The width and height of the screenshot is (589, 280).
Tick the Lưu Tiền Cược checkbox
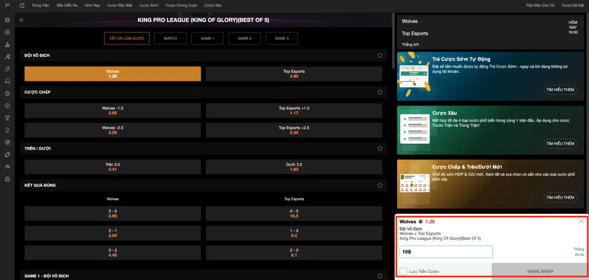(403, 271)
